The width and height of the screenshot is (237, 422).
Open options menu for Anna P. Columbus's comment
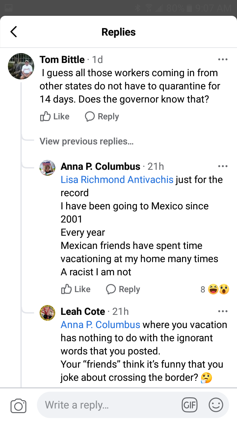tap(223, 166)
